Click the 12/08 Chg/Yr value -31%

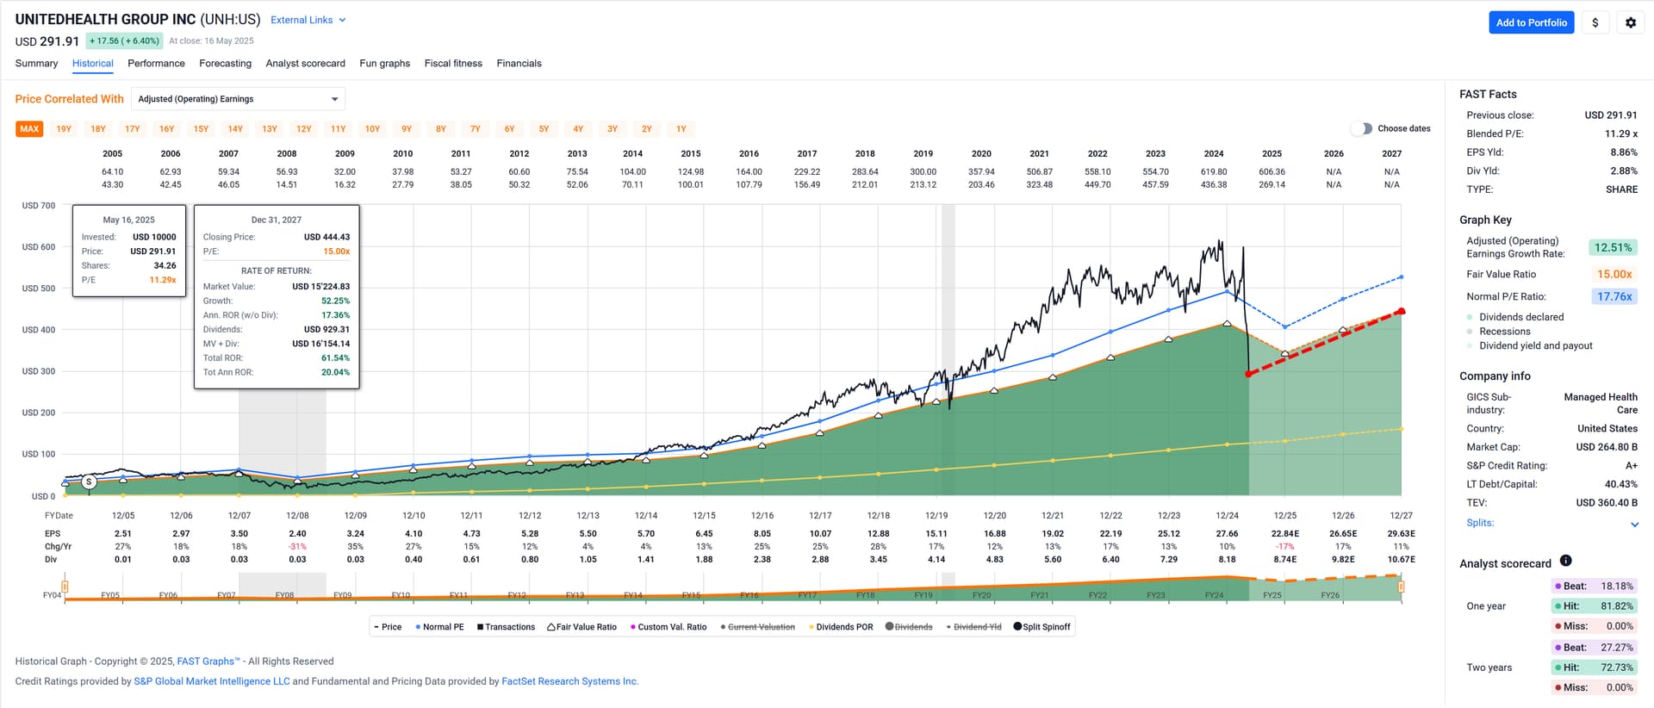(297, 547)
